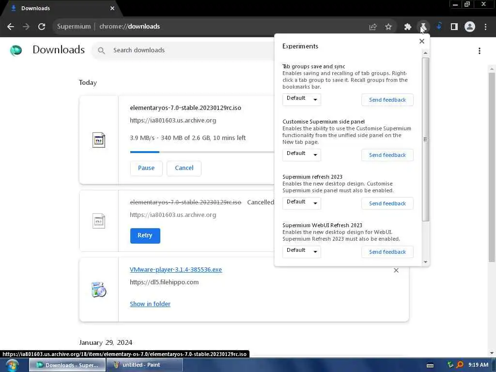The image size is (496, 372).
Task: Click the elementaryos-7.0-stable filename being downloaded
Action: click(x=186, y=108)
